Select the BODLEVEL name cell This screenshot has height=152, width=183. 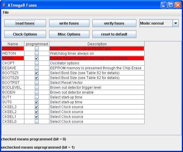(x=13, y=88)
